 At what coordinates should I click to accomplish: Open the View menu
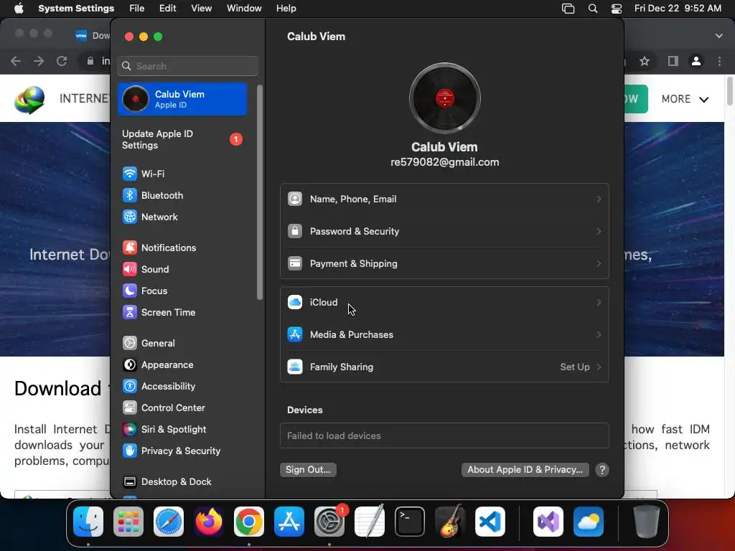point(201,9)
